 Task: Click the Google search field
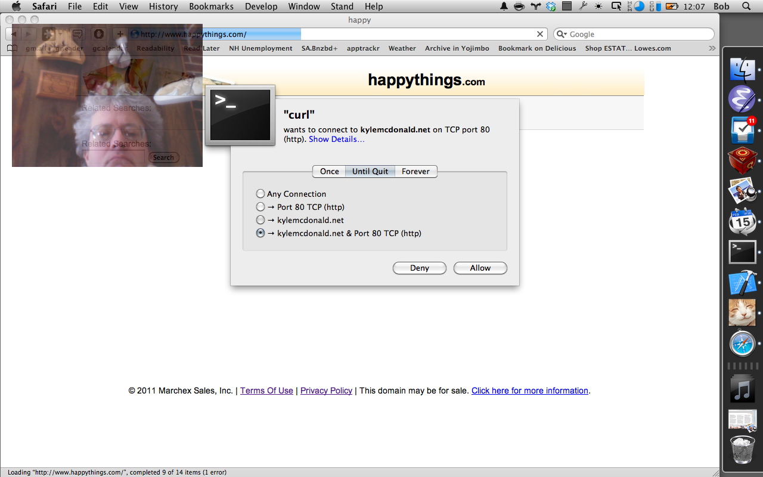click(638, 34)
